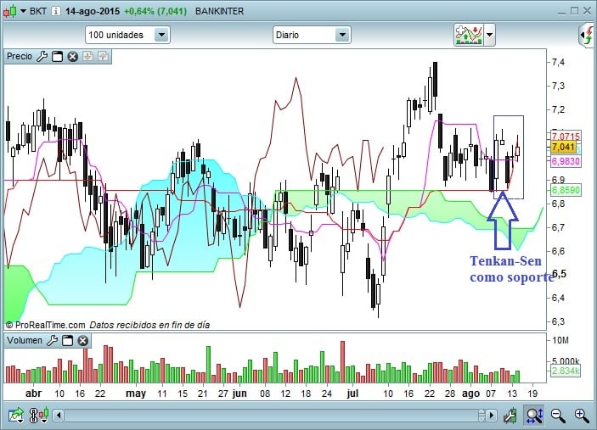Viewport: 597px width, 430px height.
Task: Click the ProRealTime.com copyright text
Action: click(x=45, y=325)
